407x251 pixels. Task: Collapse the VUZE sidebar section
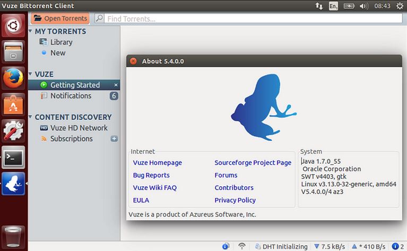click(30, 74)
